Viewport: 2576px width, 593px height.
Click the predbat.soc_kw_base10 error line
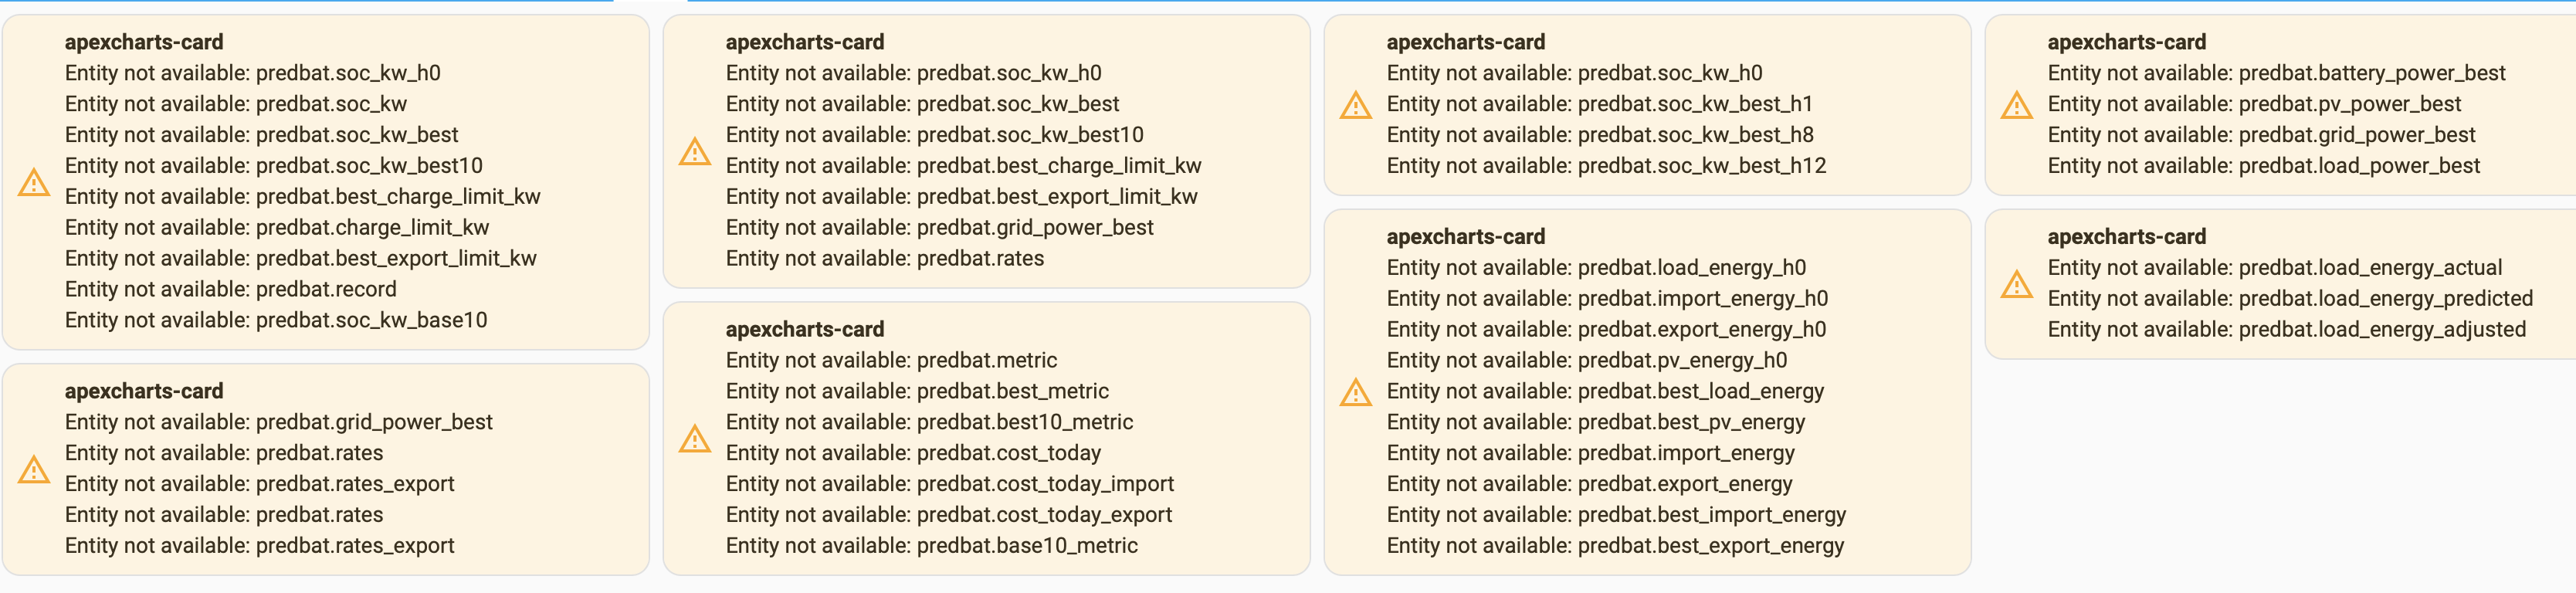tap(276, 320)
